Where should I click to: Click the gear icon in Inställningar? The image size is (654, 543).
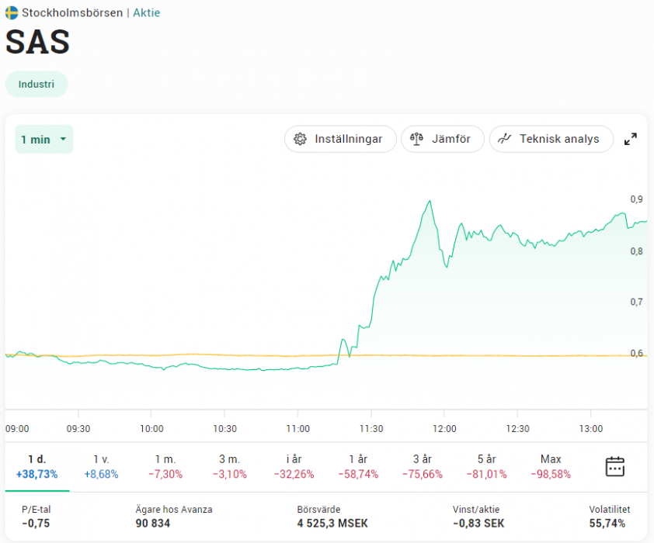pos(300,139)
